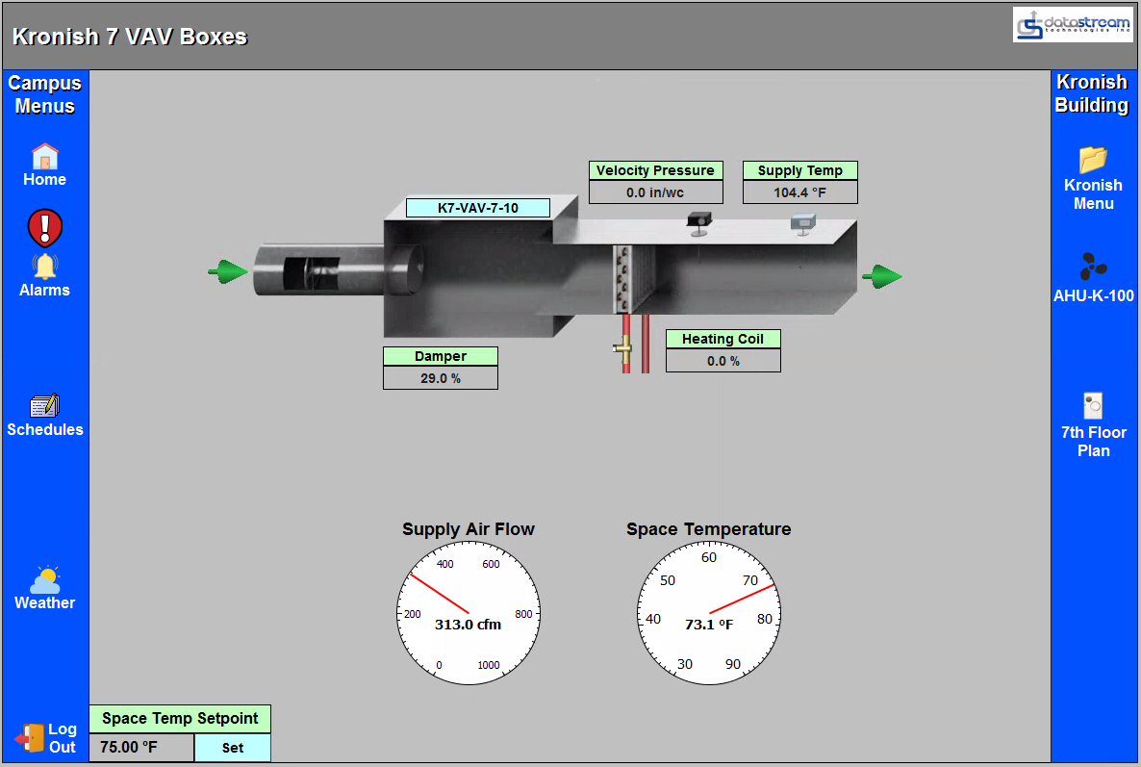Viewport: 1141px width, 767px height.
Task: Click the K7-VAV-7-10 label
Action: point(478,207)
